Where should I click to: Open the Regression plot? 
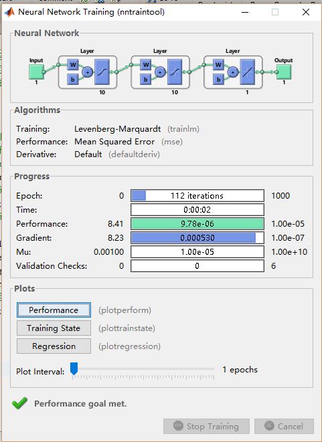[54, 346]
